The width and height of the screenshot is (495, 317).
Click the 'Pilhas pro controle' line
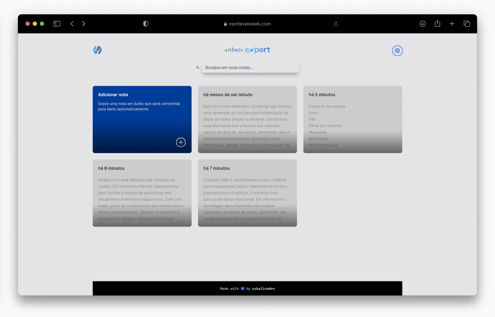pos(325,126)
